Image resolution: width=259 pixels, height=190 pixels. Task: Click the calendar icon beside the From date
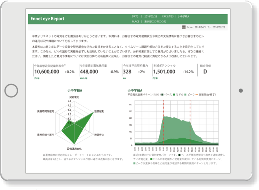(x=183, y=27)
